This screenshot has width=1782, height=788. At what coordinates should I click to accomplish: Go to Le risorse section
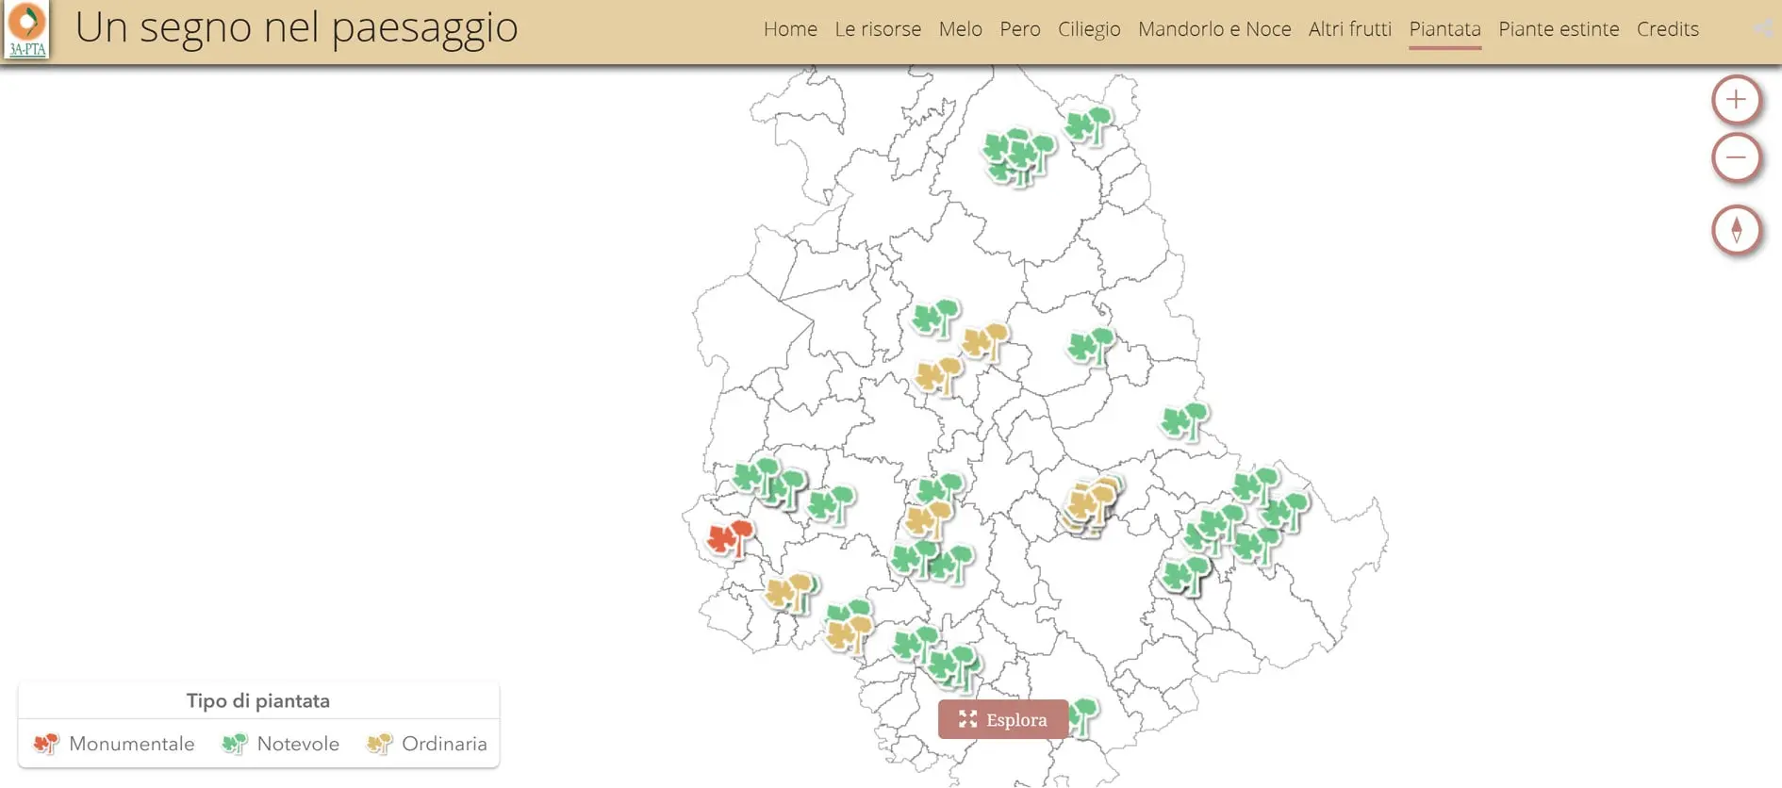[x=878, y=29]
